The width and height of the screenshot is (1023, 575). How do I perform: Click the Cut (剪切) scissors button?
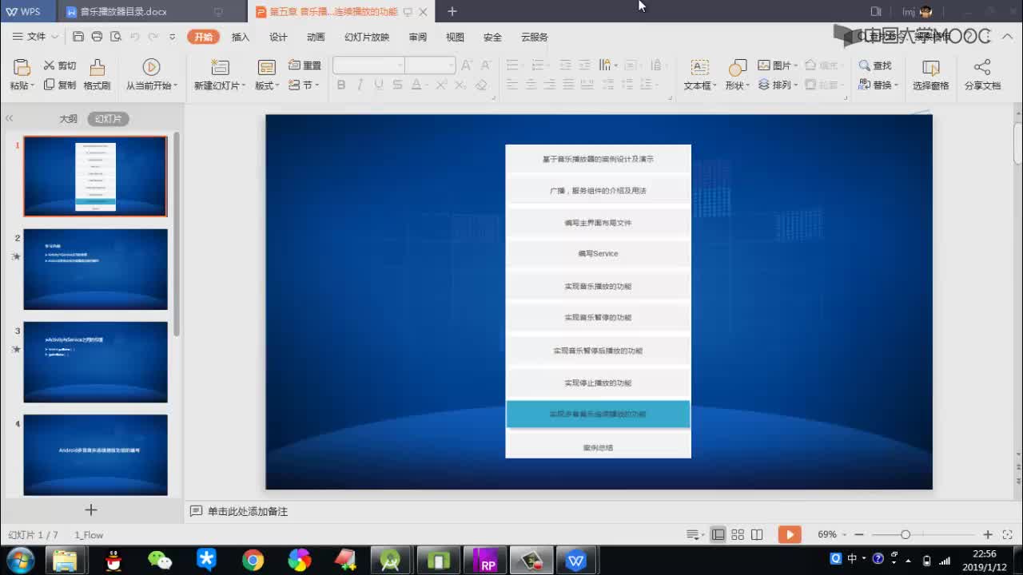(x=60, y=65)
